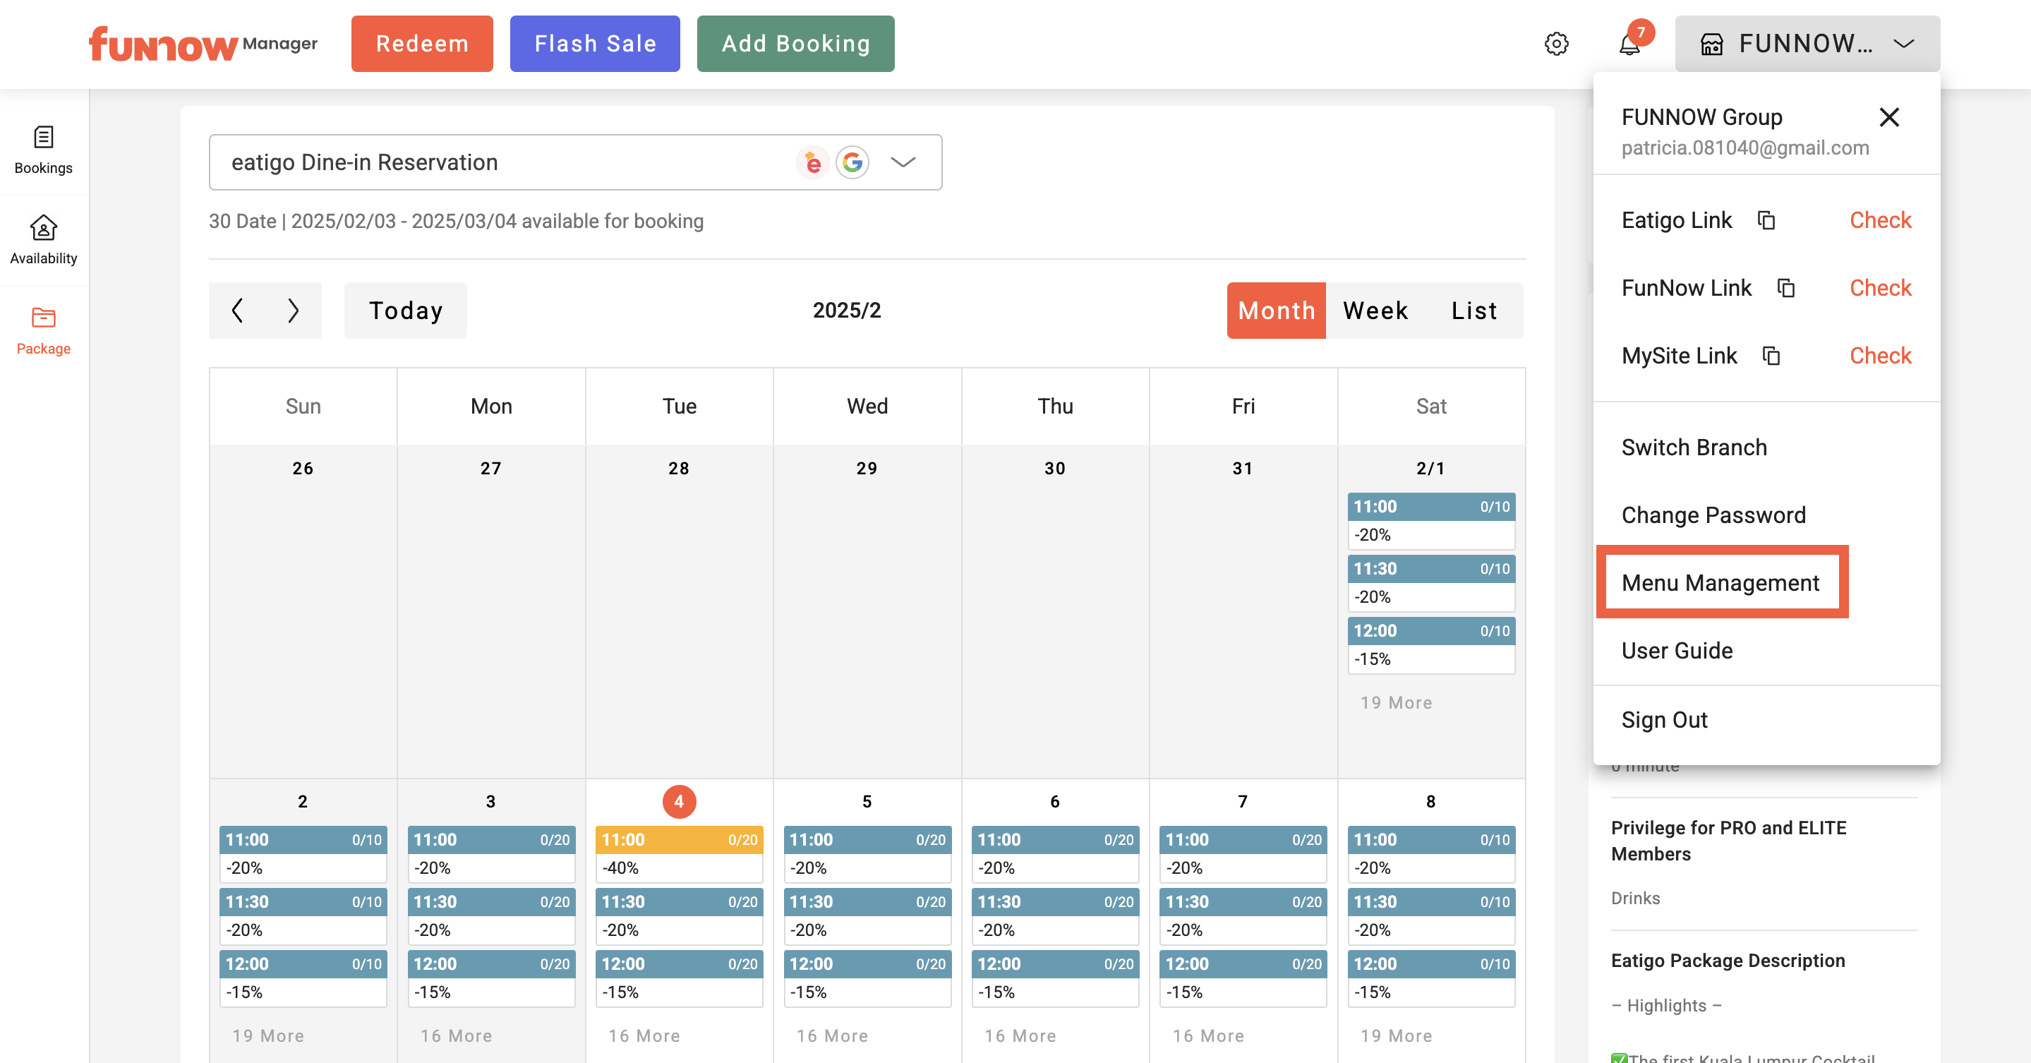
Task: Click the 'Drinks' text in side panel
Action: click(x=1635, y=899)
